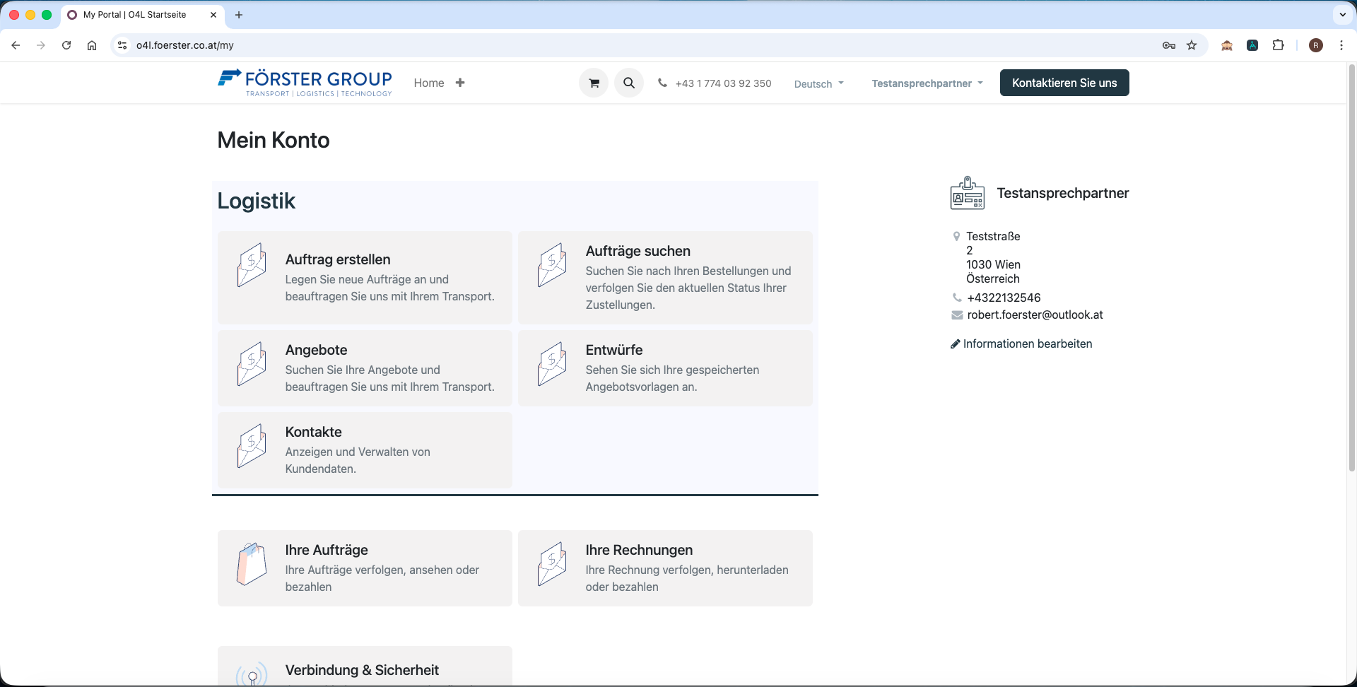Expand the Testansprechpartner account dropdown
The width and height of the screenshot is (1357, 687).
[927, 83]
